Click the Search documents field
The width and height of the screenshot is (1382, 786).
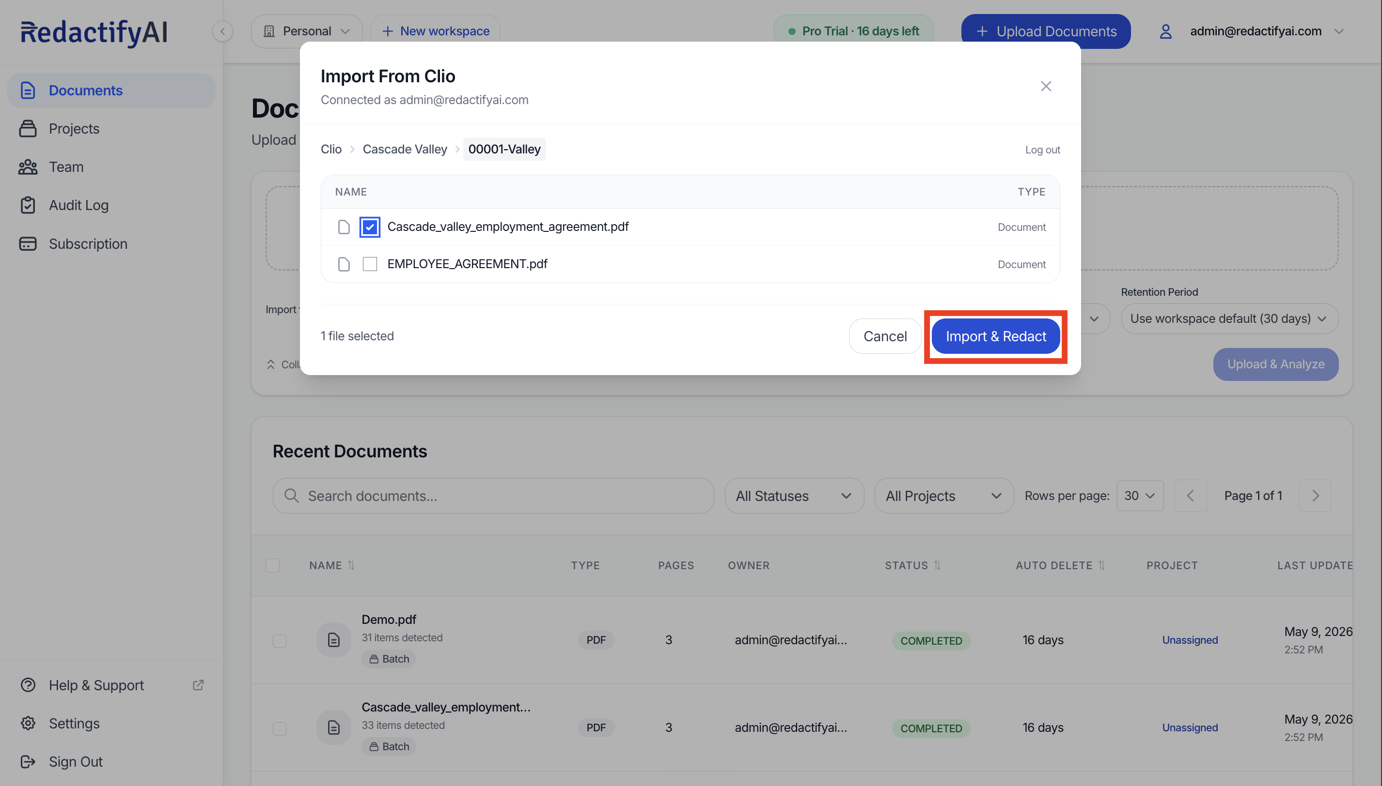[x=493, y=496]
